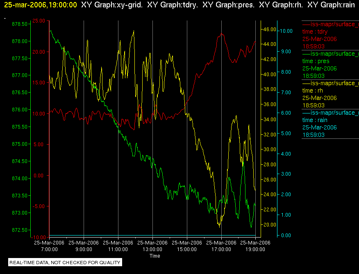Click the red 25.00 temperature axis label
This screenshot has width=359, height=274.
pos(39,21)
